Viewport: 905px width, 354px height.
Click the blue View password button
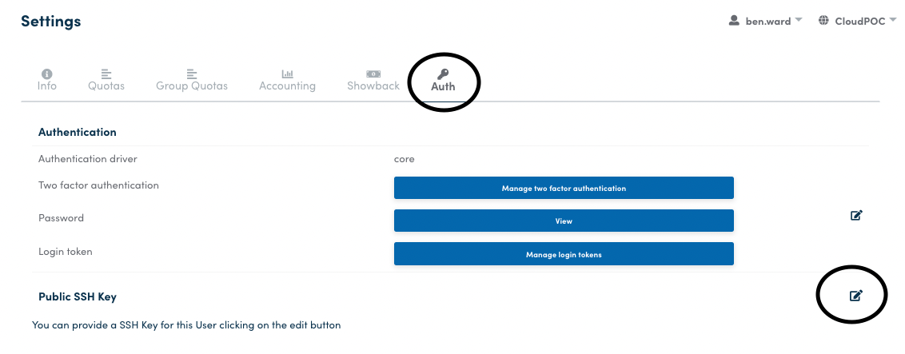[564, 221]
